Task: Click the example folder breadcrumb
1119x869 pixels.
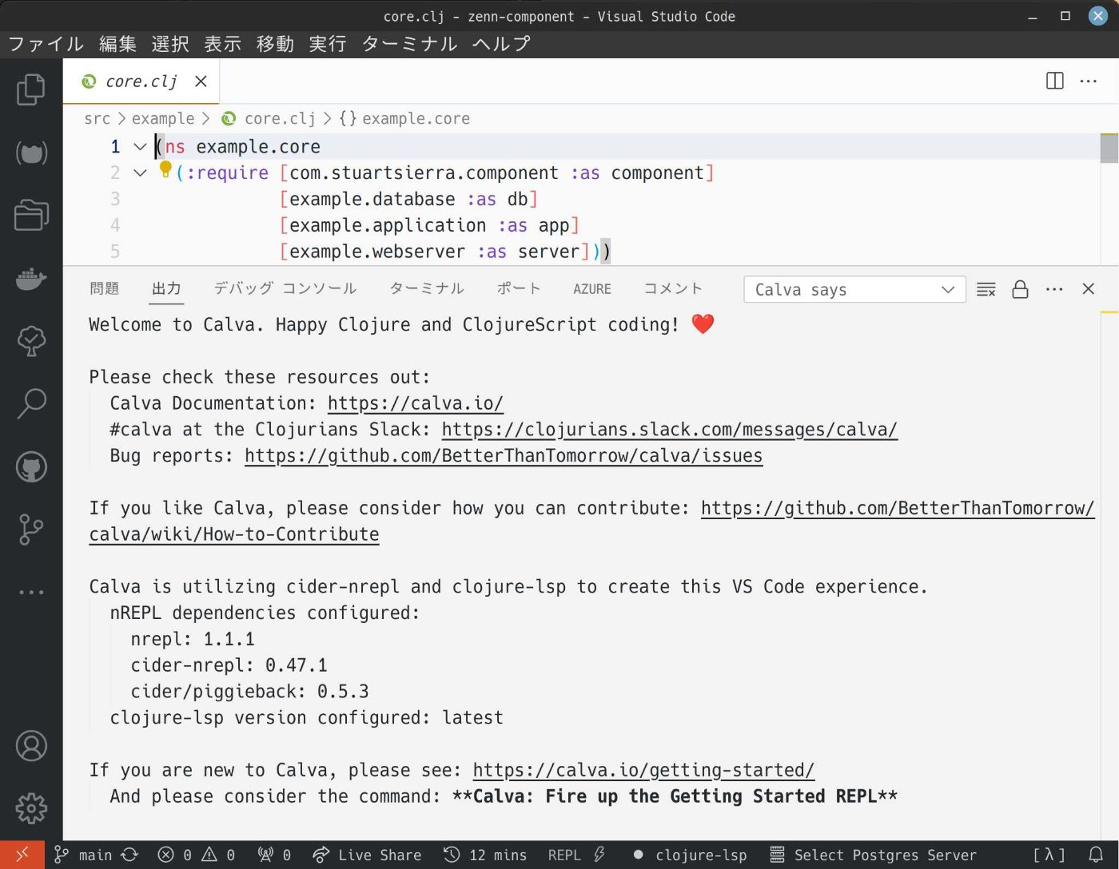Action: coord(163,118)
